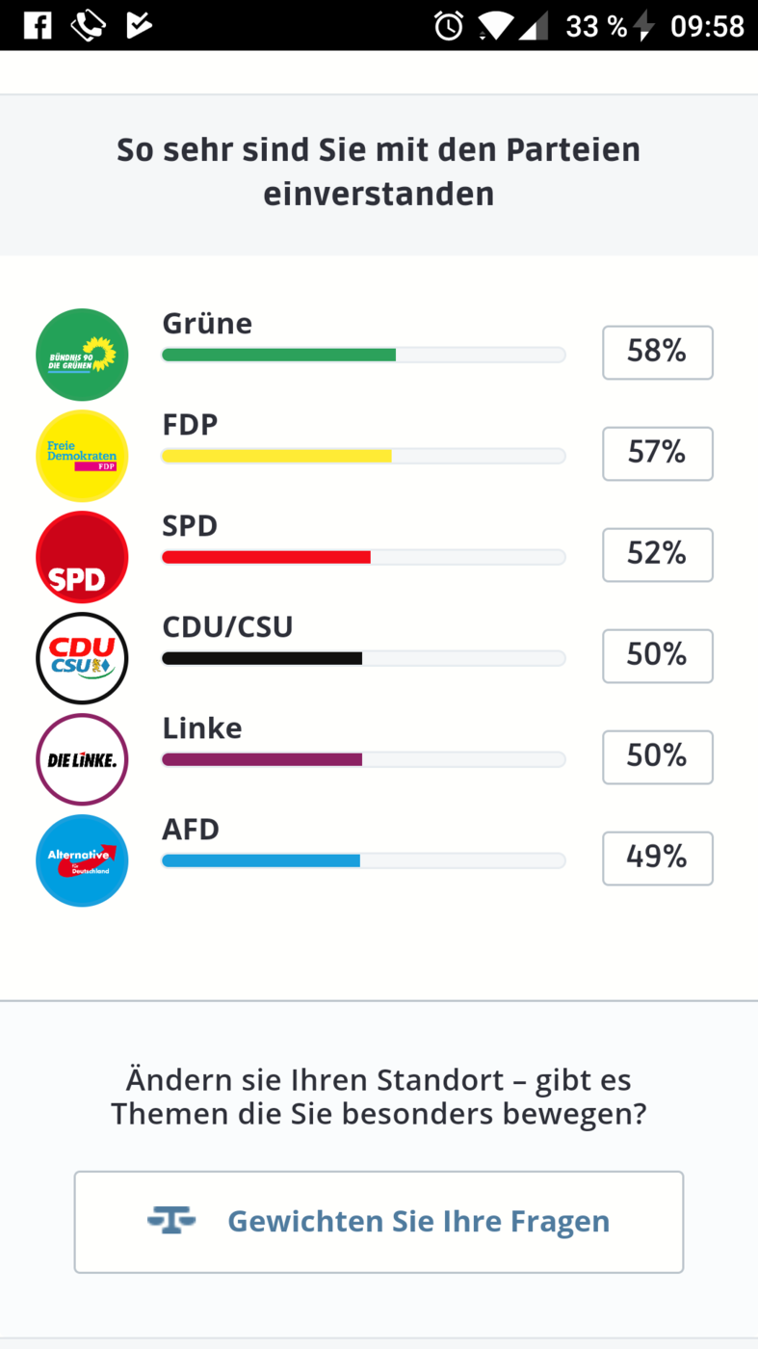Click the FDP 57% result box
Viewport: 758px width, 1349px height.
658,454
